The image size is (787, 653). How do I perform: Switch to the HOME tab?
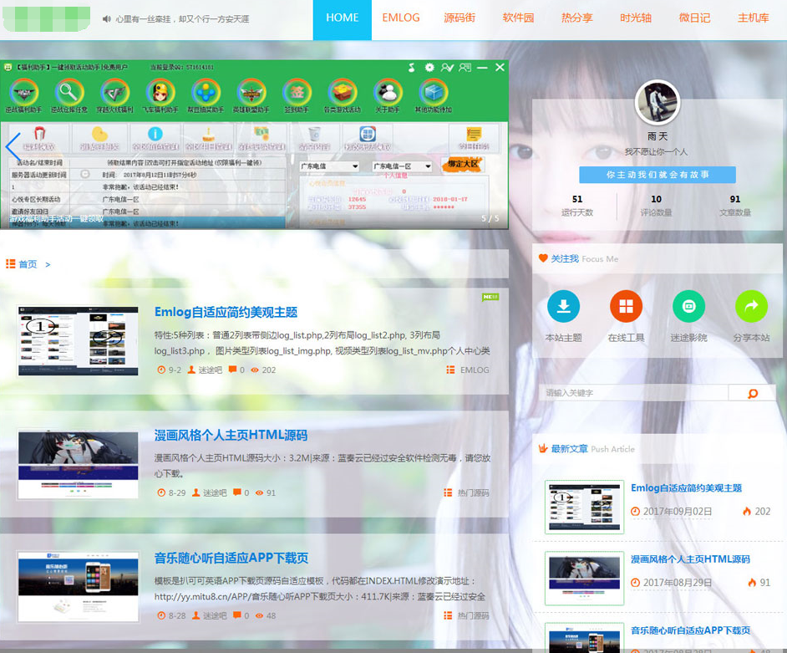[x=342, y=18]
